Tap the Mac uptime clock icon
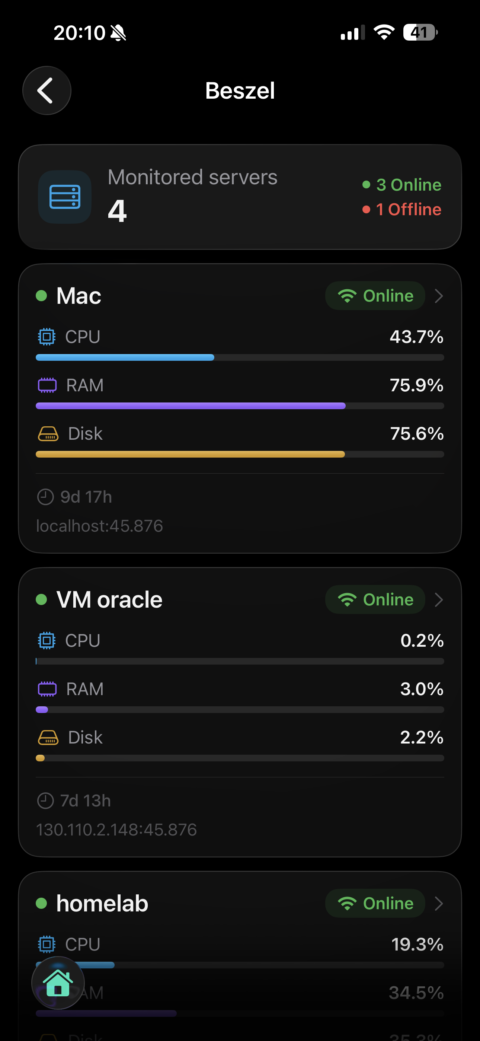The height and width of the screenshot is (1041, 480). pyautogui.click(x=45, y=497)
